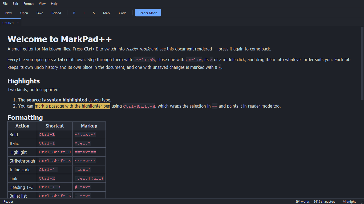Open the Help menu
The image size is (364, 204).
[54, 4]
